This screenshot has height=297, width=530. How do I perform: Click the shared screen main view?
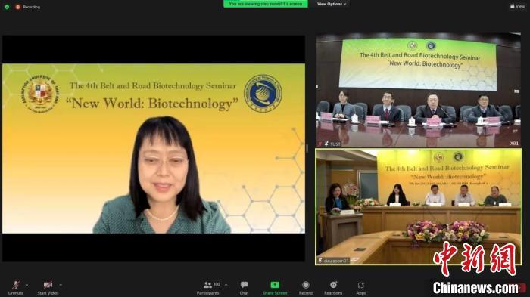pos(154,148)
